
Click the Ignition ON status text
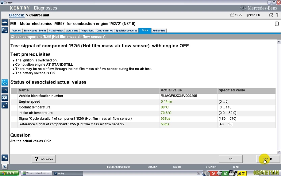[x=253, y=15]
